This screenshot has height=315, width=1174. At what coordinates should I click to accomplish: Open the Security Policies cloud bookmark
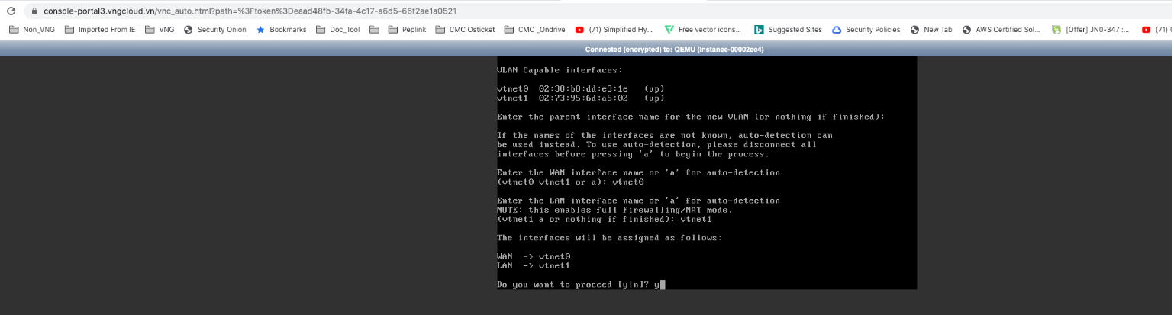(866, 30)
